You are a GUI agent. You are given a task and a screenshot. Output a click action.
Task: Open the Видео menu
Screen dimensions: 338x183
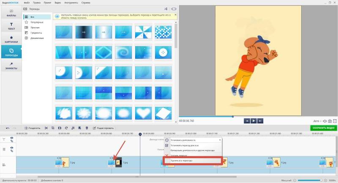pos(57,3)
